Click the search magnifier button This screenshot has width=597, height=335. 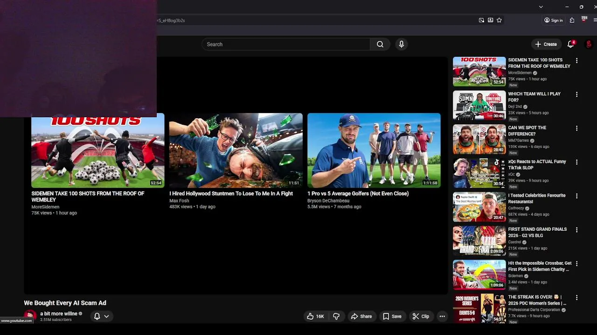(380, 44)
